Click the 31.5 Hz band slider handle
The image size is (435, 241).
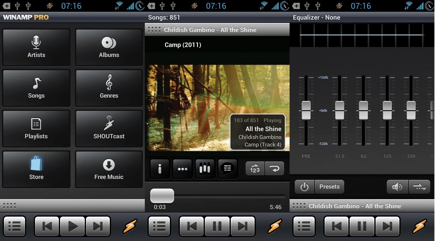tap(340, 111)
